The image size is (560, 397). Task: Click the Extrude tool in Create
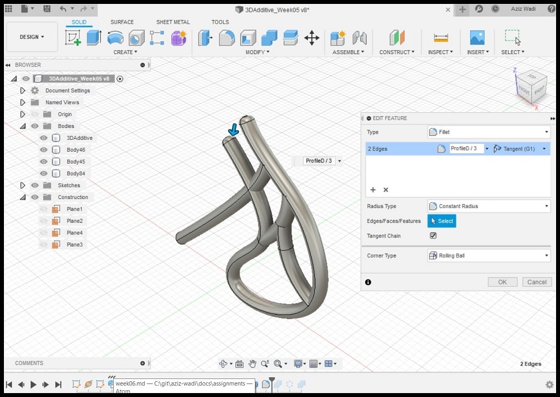[x=94, y=38]
